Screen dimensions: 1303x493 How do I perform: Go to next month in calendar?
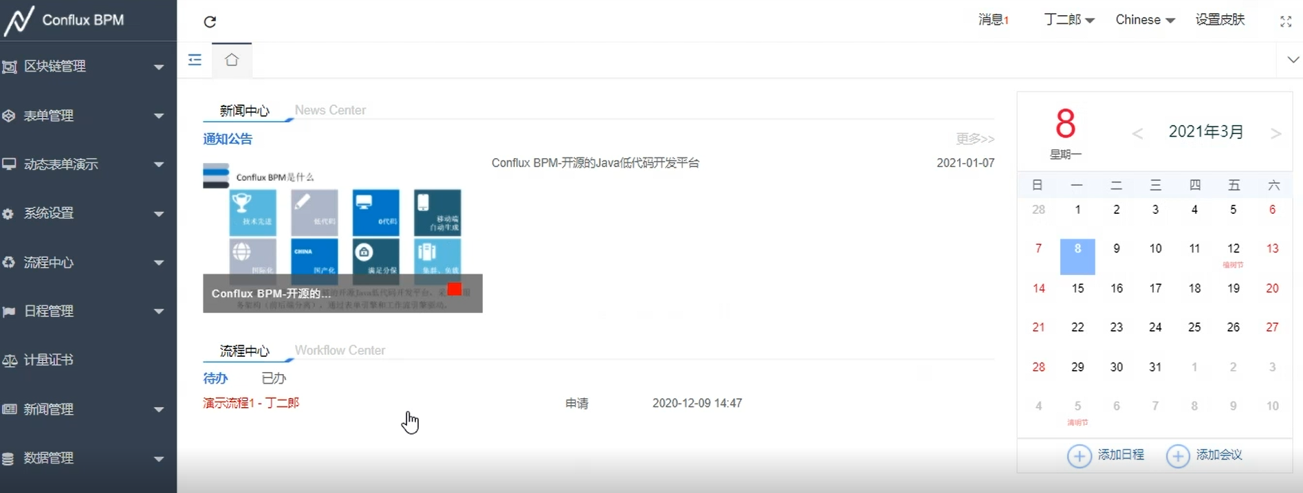click(1275, 133)
